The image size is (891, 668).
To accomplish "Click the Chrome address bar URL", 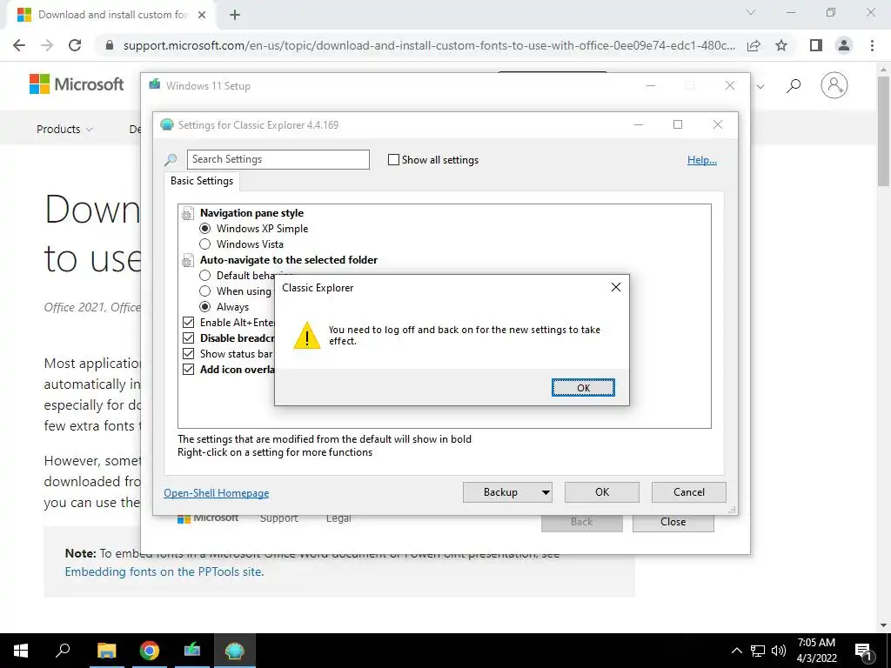I will [428, 45].
